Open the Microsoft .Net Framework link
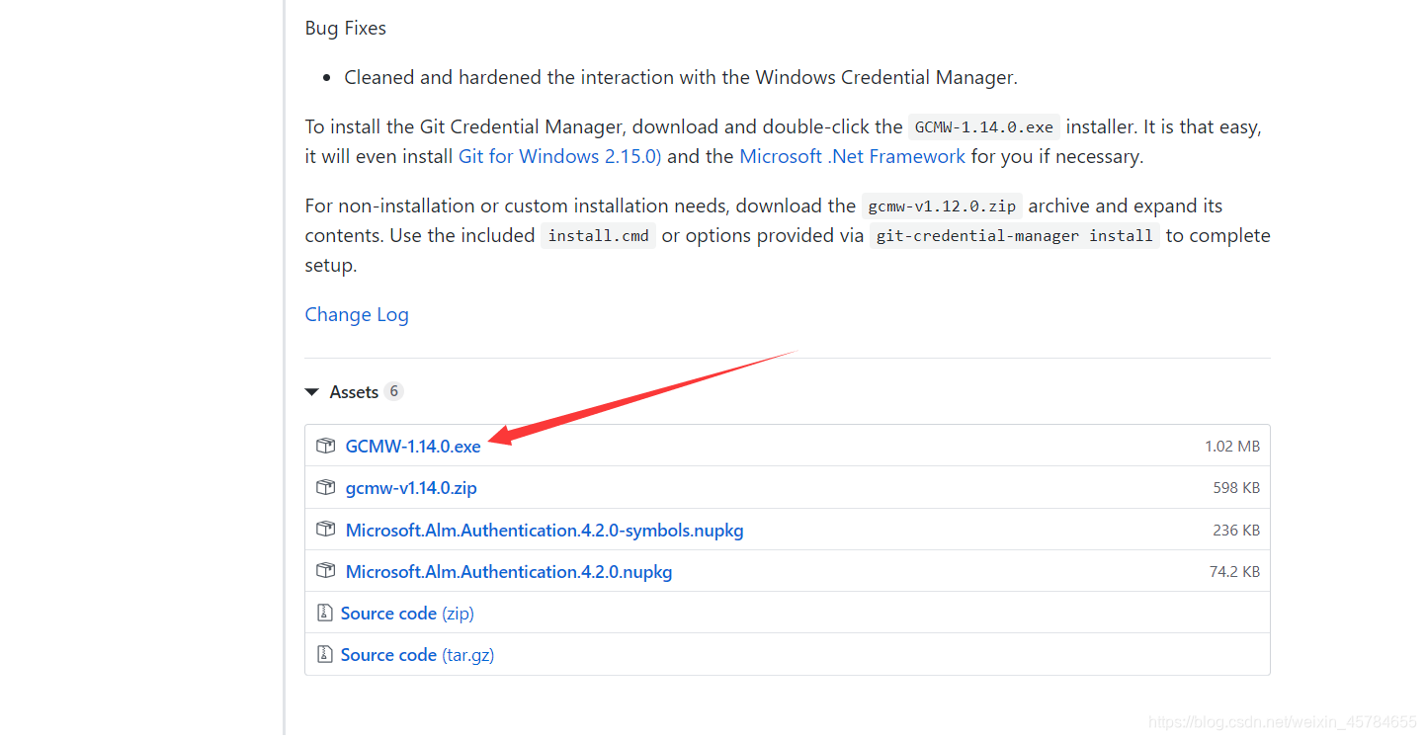Screen dimensions: 1426x740 click(852, 156)
